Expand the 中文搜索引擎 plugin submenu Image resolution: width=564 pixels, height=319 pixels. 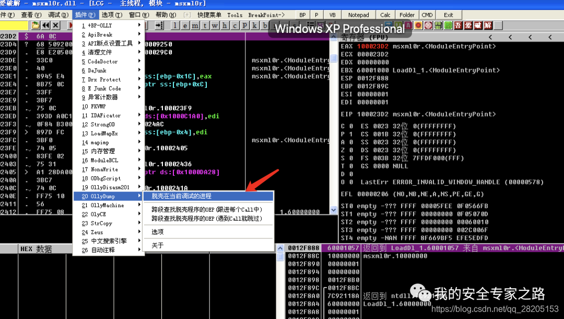pos(109,241)
